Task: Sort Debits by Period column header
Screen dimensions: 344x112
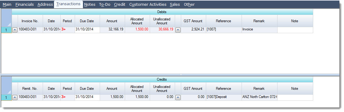Action: (x=68, y=21)
